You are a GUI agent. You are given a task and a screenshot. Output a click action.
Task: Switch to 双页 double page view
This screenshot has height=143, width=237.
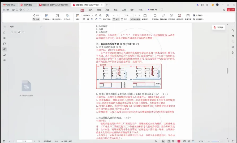click(x=124, y=19)
